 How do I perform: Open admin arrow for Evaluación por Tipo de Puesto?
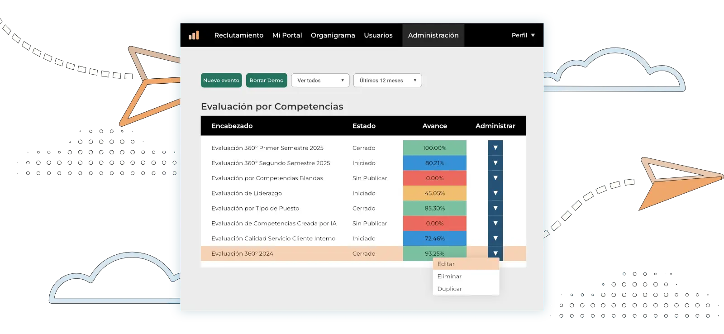tap(495, 208)
